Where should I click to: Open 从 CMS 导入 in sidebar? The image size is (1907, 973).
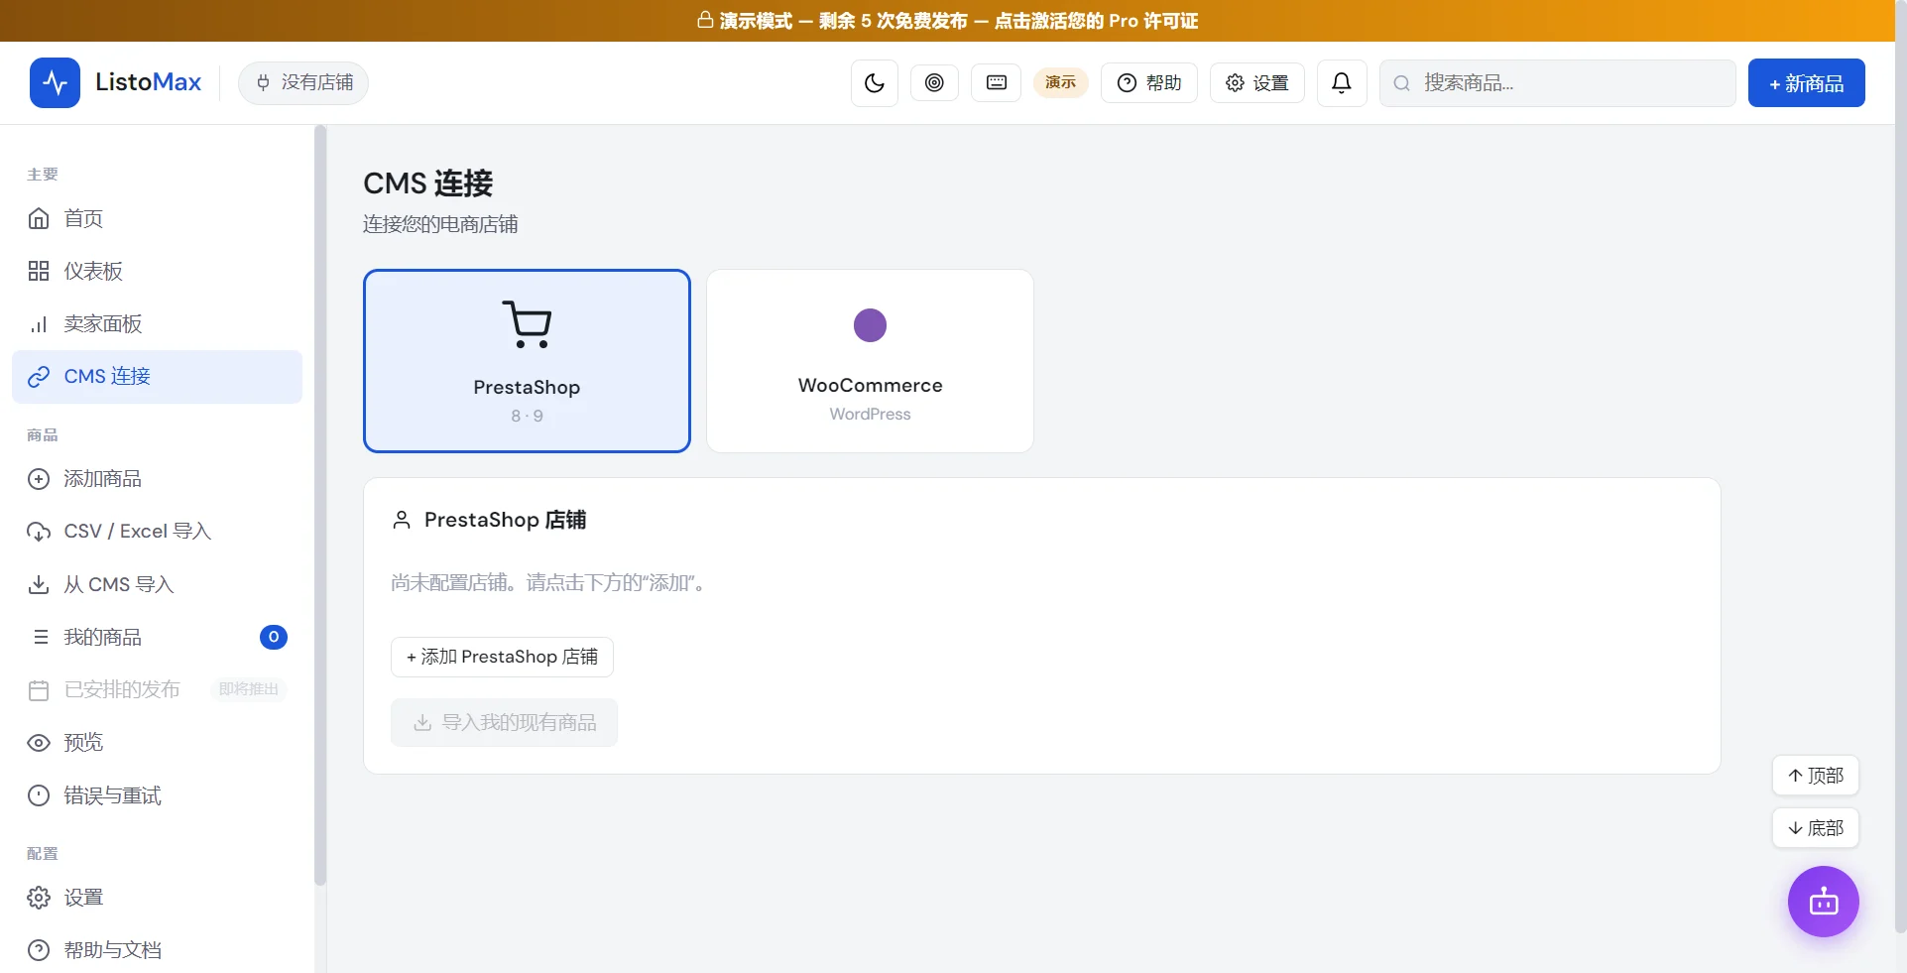point(157,584)
